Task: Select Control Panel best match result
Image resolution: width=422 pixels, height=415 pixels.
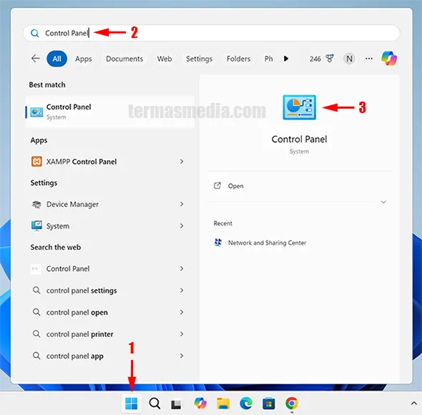Action: pos(110,112)
